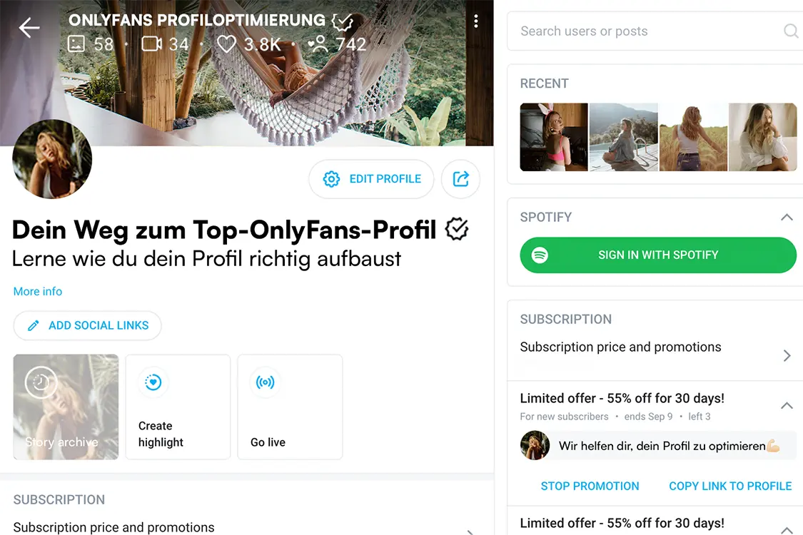Start a stream with Go live
The image size is (803, 535).
coord(290,407)
